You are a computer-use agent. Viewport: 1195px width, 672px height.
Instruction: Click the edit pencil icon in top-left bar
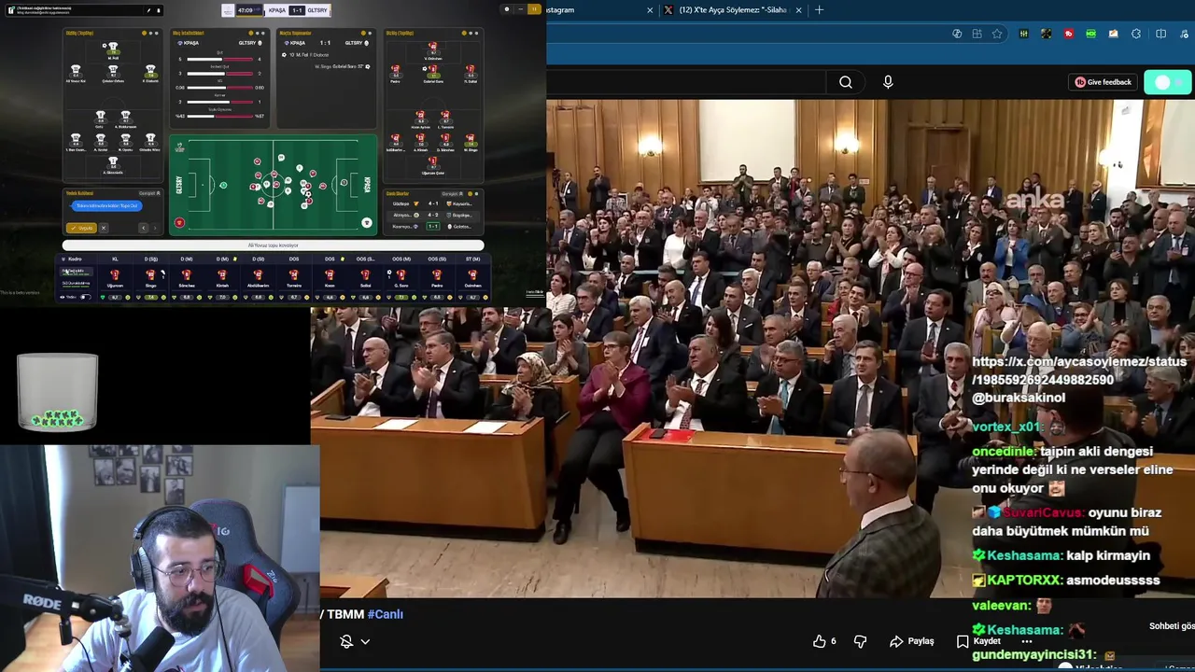tap(148, 10)
